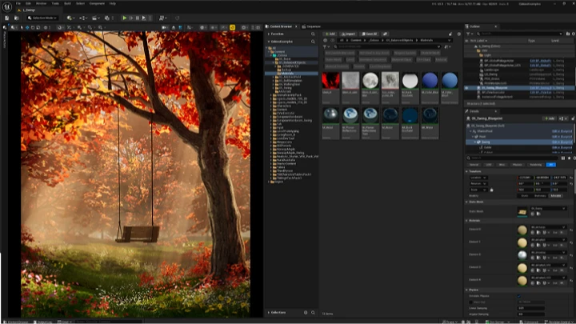Click the Content Browser lock icon
The width and height of the screenshot is (576, 324).
pos(450,34)
